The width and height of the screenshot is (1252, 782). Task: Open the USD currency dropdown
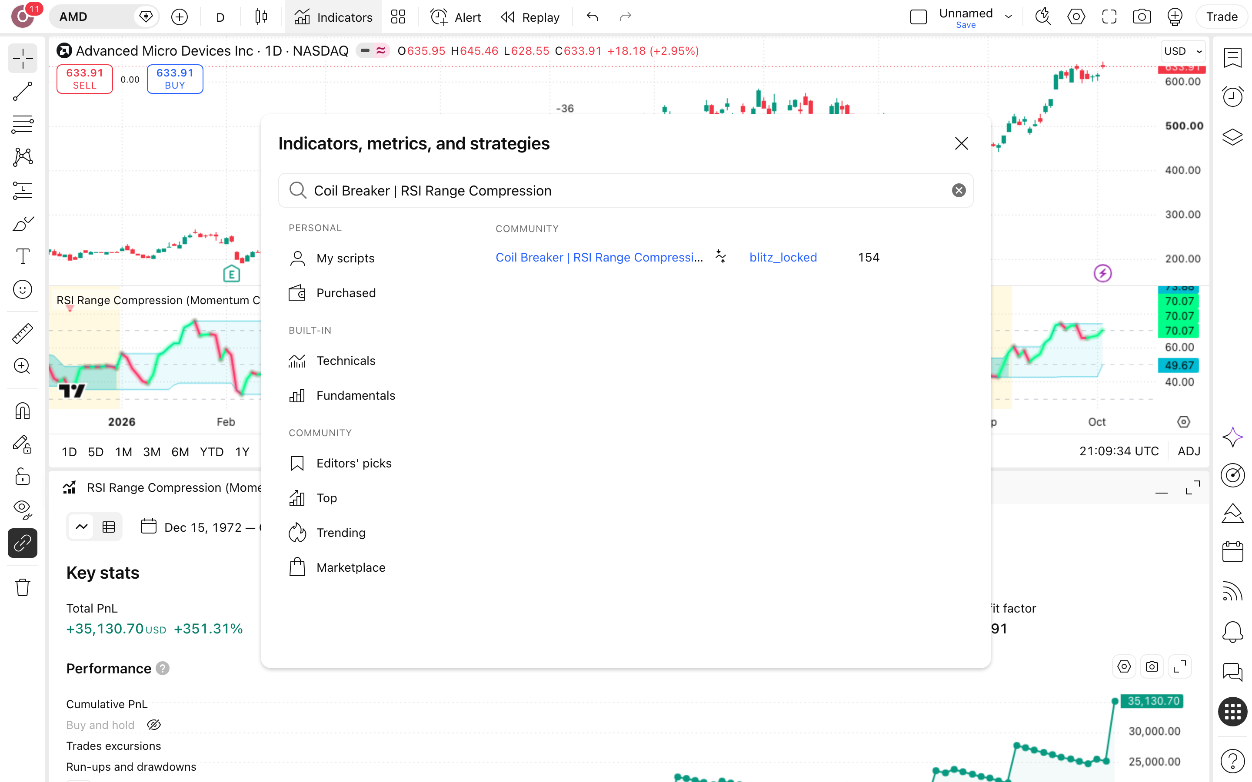click(1183, 51)
